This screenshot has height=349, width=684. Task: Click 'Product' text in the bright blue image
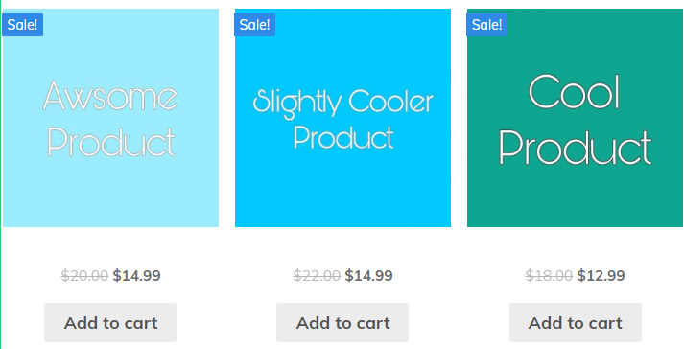pos(343,137)
